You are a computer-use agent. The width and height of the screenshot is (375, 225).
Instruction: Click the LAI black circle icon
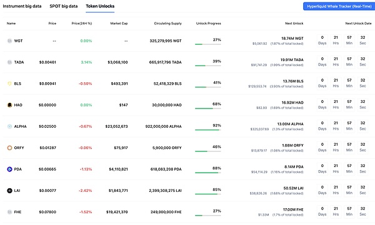[x=9, y=191]
